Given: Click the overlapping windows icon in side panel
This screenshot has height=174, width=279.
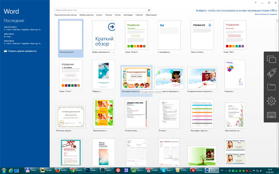Looking at the screenshot, I should pos(272,59).
